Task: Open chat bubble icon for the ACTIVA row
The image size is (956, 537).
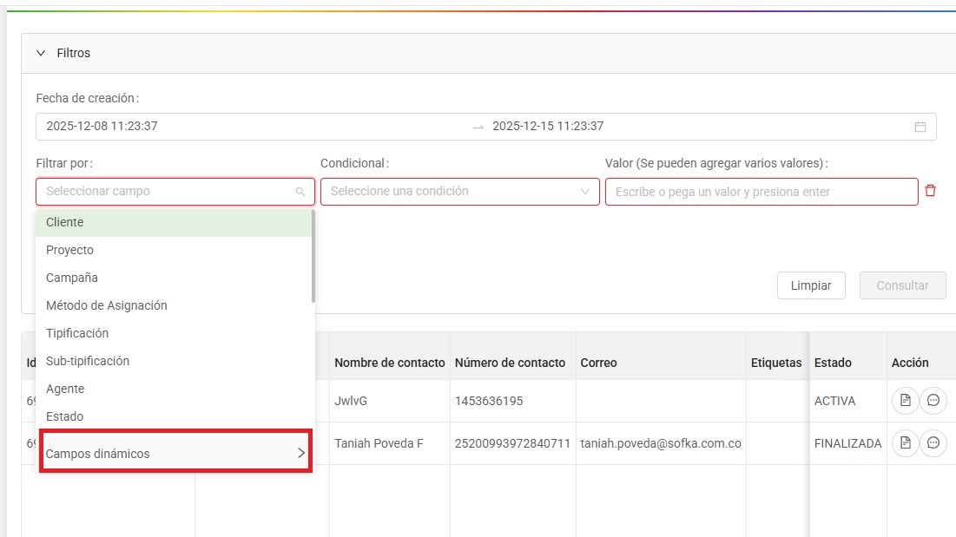Action: pyautogui.click(x=933, y=401)
